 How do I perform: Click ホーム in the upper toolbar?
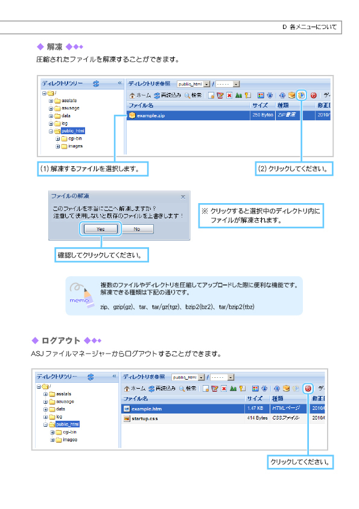141,95
